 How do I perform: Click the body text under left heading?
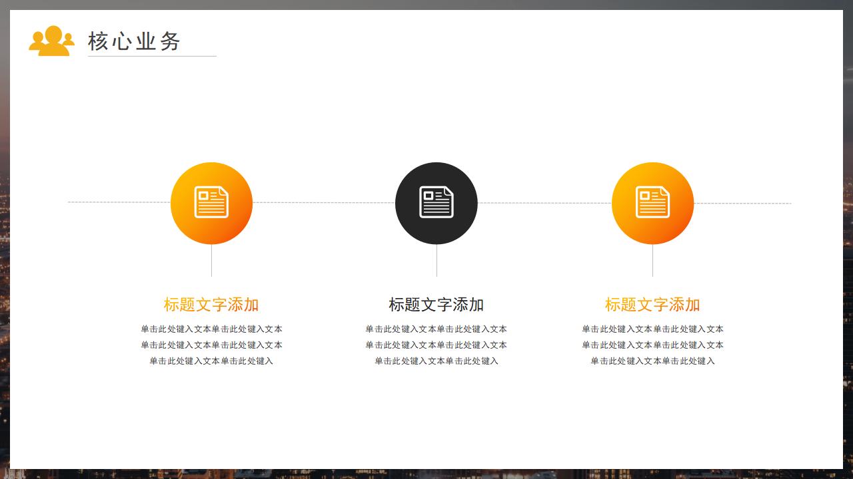point(211,345)
